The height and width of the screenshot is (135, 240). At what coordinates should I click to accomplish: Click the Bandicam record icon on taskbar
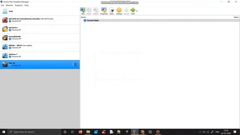coord(158,132)
